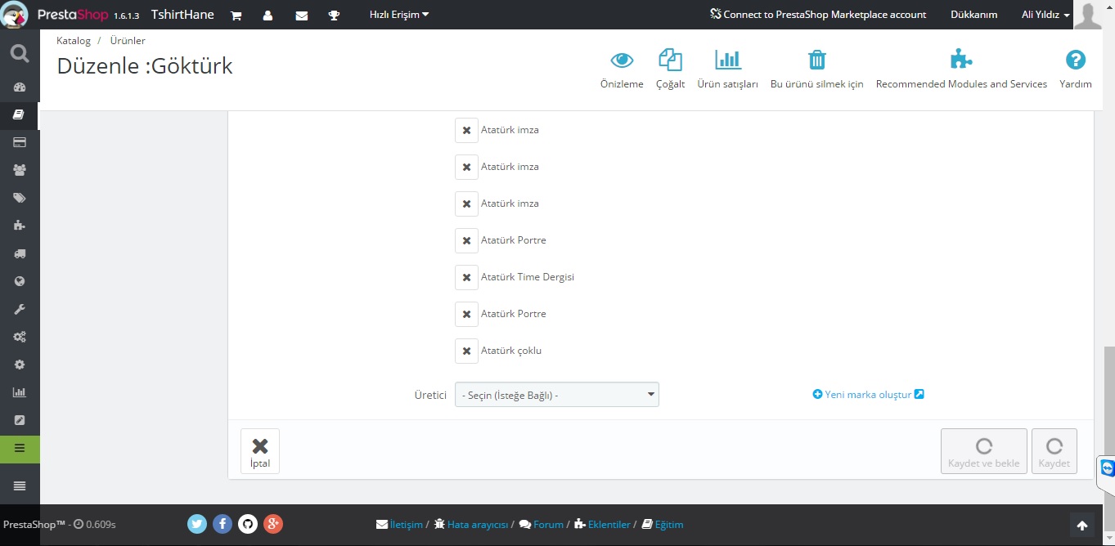Click the Kaydet save button
The image size is (1115, 546).
click(x=1054, y=451)
